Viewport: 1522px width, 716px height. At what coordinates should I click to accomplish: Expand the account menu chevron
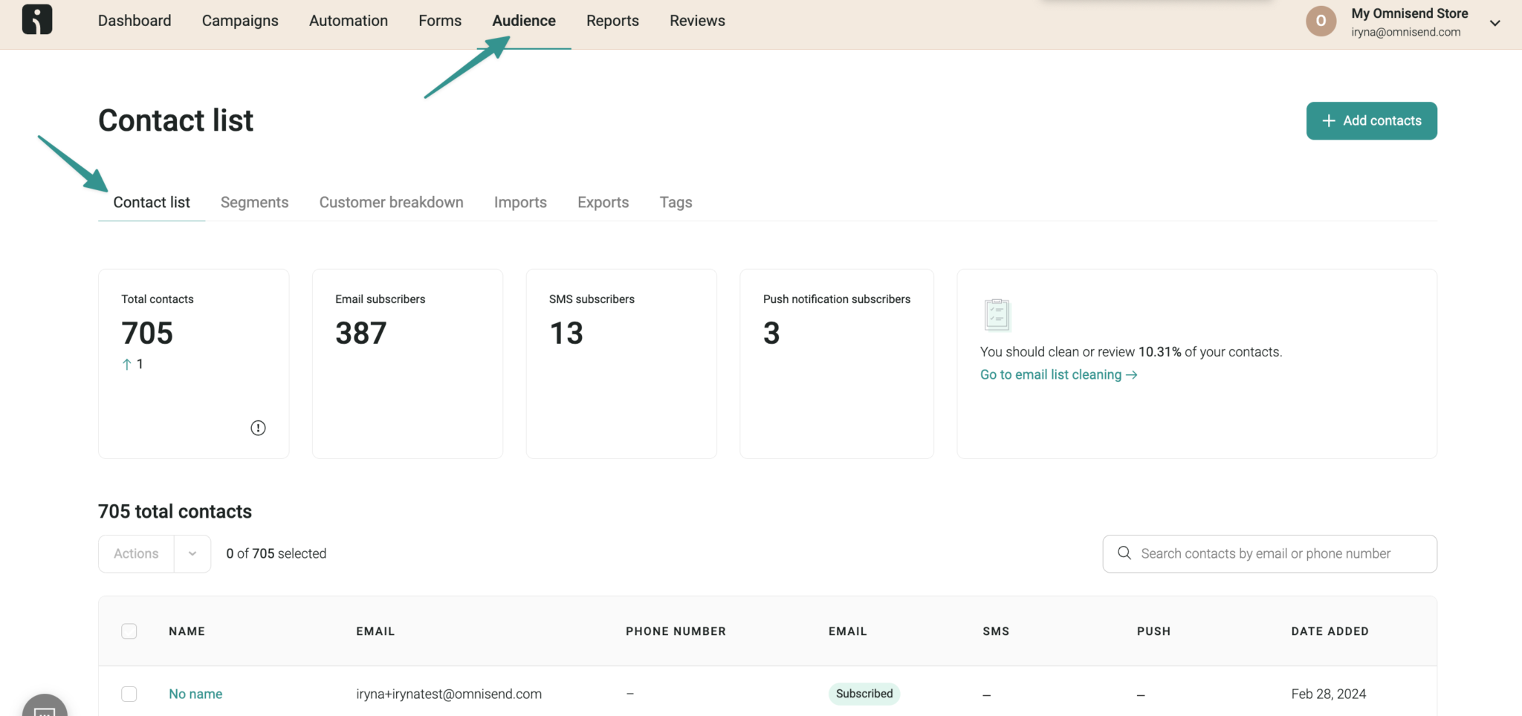1495,23
